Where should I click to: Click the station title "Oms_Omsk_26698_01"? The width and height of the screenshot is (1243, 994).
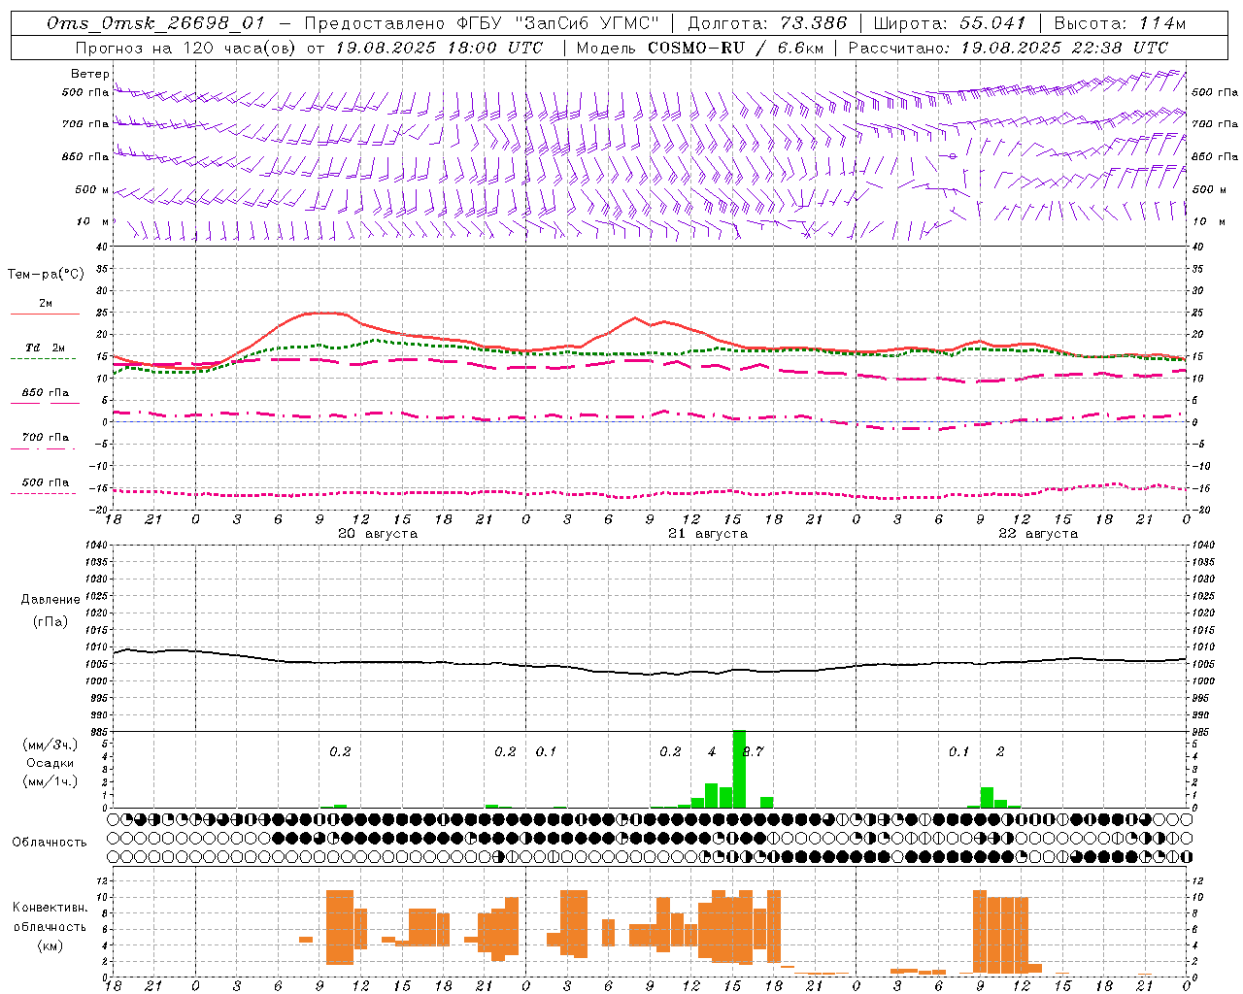click(x=156, y=23)
